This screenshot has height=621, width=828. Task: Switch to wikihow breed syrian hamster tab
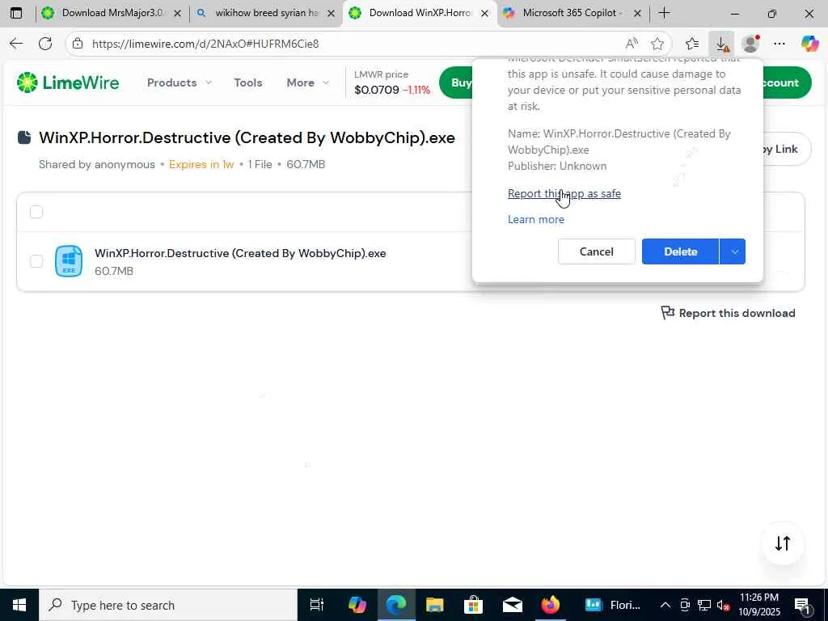[x=266, y=13]
